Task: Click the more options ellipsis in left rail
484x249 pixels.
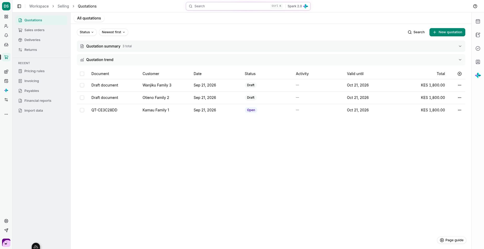Action: 6,114
